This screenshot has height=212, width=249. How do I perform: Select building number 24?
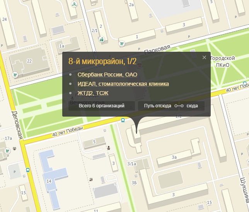(5, 19)
